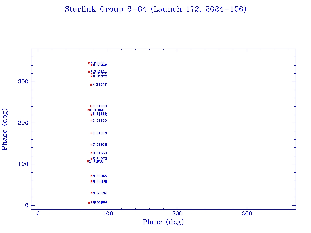311x233 pixels.
Task: Click the 'S 31900' satellite label
Action: point(100,106)
